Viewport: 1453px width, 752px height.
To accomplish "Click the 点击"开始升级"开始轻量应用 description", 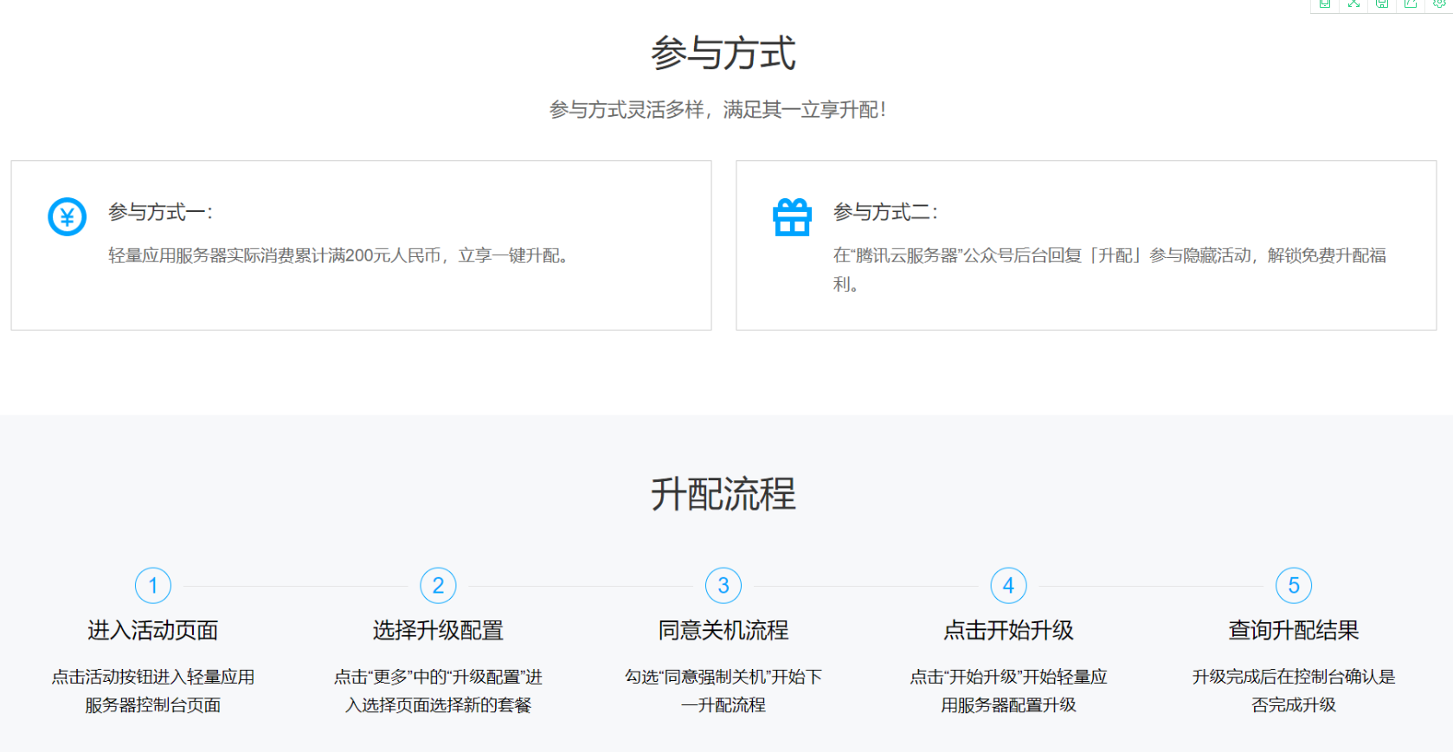I will click(1008, 691).
